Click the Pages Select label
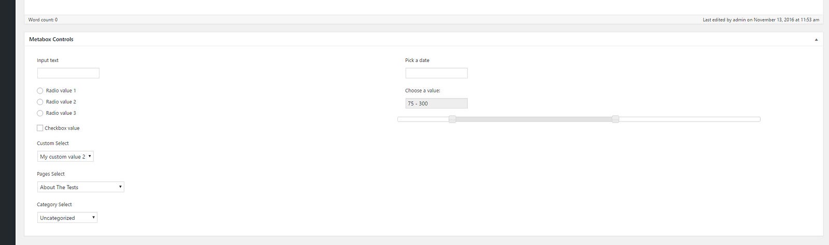This screenshot has width=829, height=245. pos(51,174)
